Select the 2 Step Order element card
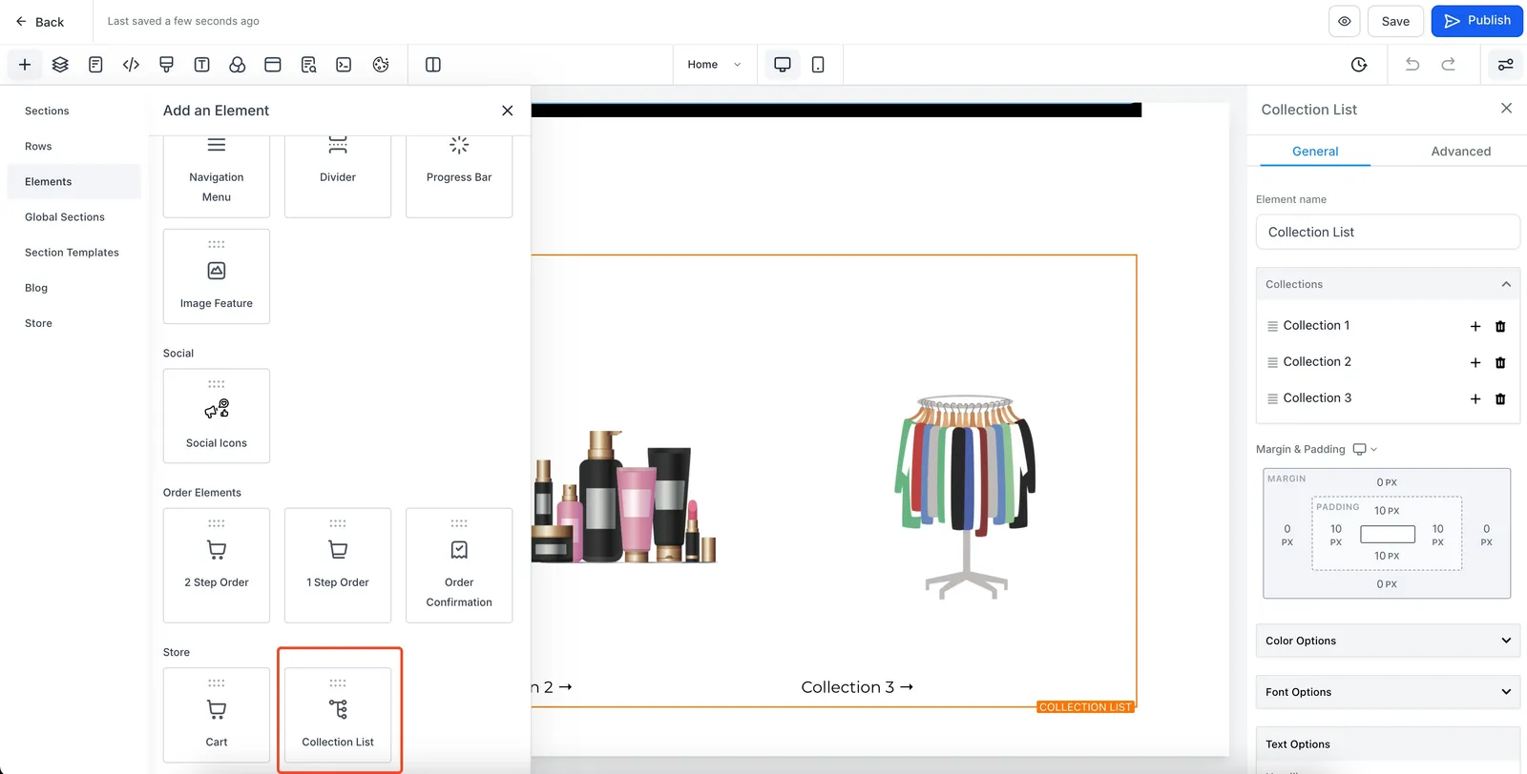The image size is (1527, 774). (217, 565)
